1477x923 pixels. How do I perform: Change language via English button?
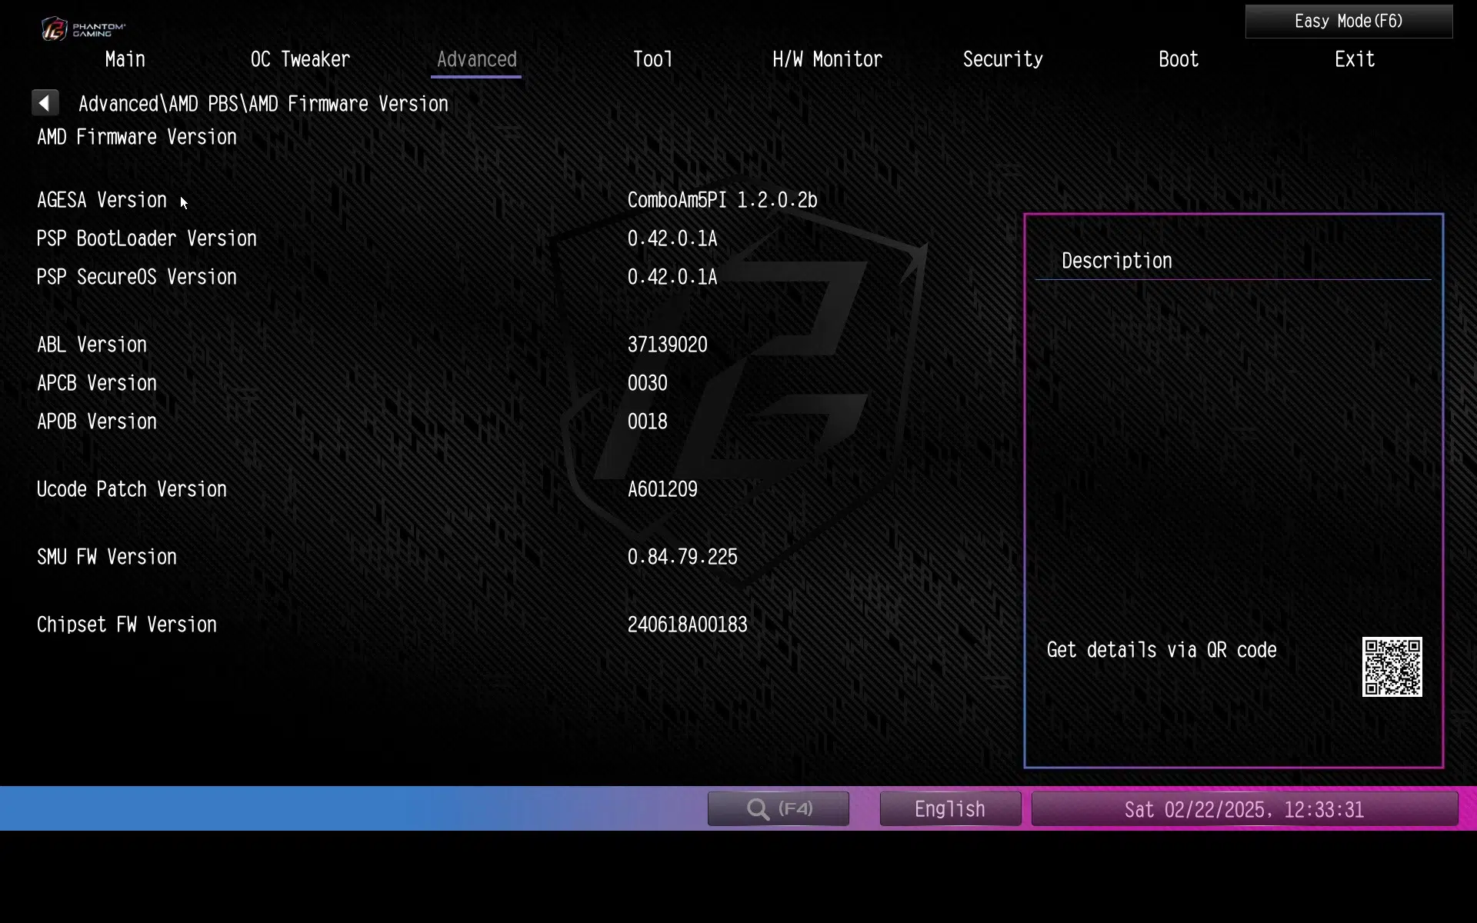pos(950,808)
